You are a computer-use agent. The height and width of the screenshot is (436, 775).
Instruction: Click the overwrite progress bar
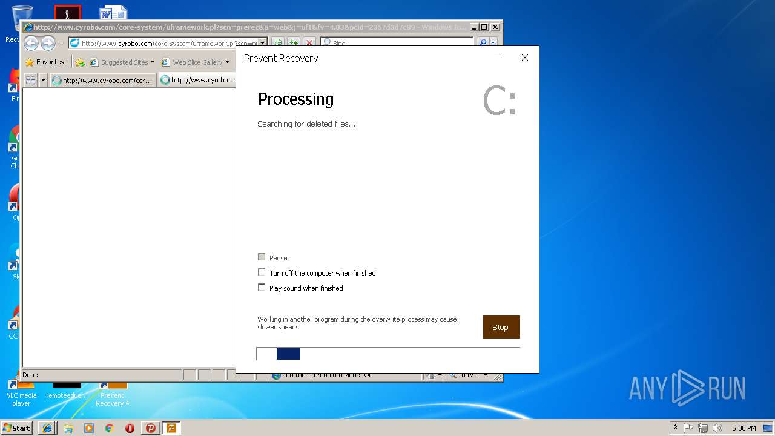(x=388, y=354)
